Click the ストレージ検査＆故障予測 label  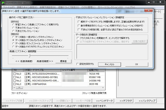point(94,93)
